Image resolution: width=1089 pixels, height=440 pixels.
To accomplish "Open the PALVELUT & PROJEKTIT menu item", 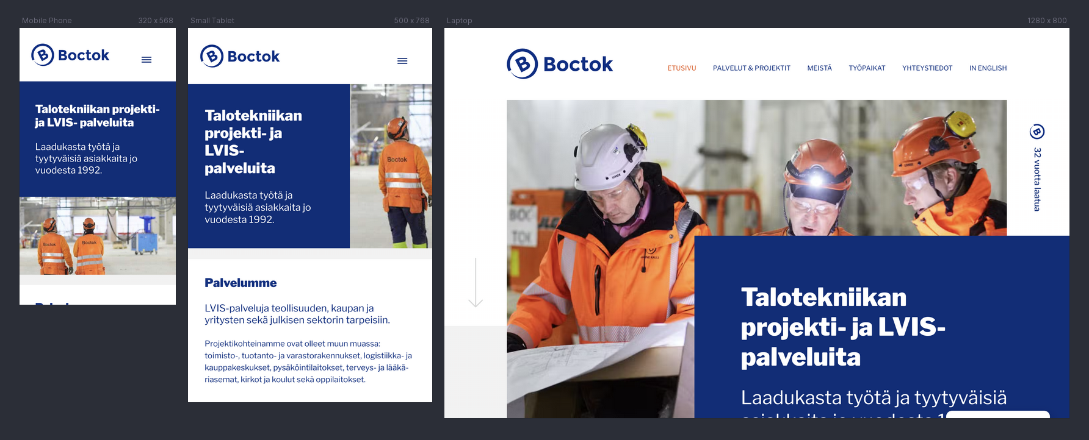I will [751, 68].
